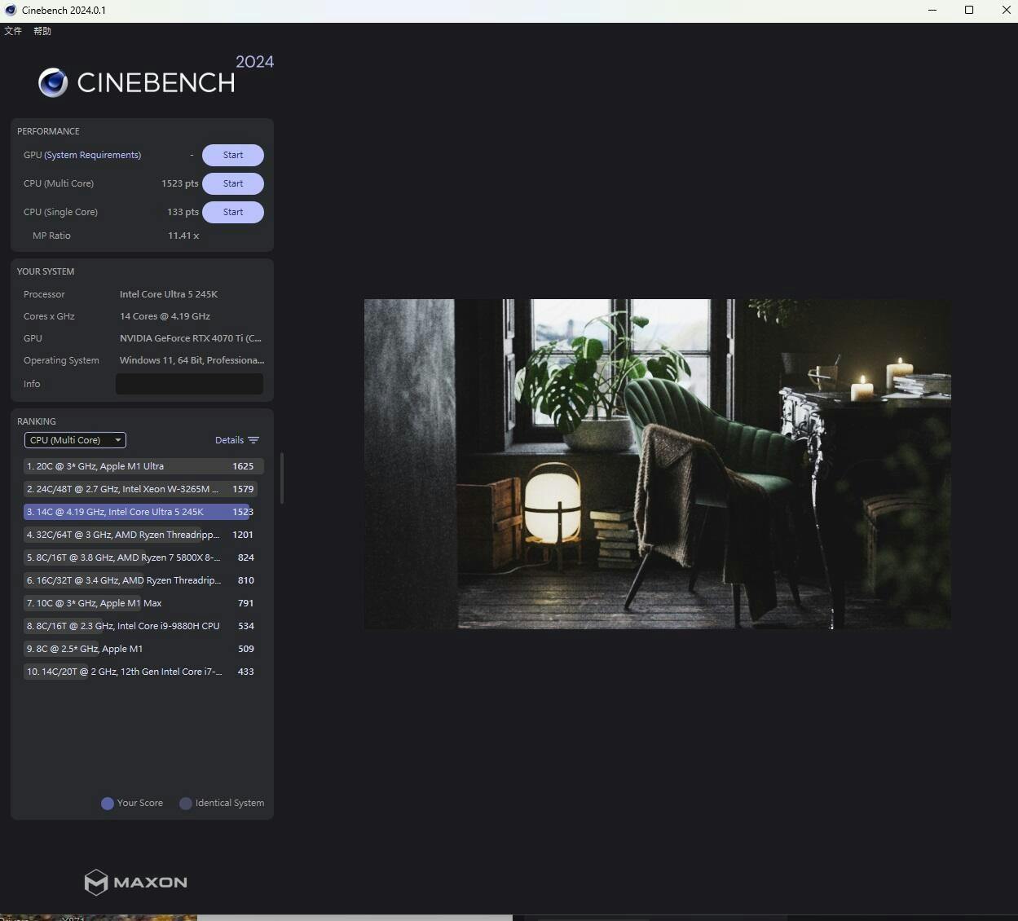The width and height of the screenshot is (1018, 921).
Task: Click the rendered room scene image
Action: click(x=657, y=464)
